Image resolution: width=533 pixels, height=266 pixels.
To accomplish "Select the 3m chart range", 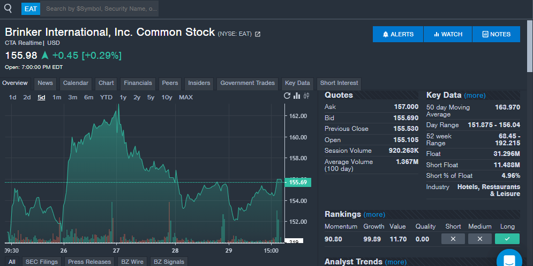I will point(72,97).
